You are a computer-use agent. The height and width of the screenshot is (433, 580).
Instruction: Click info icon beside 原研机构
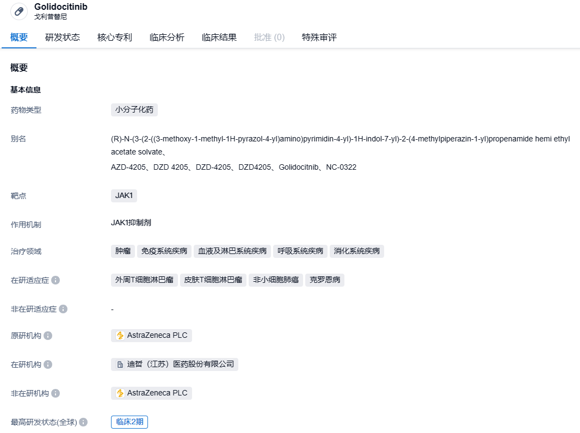48,336
